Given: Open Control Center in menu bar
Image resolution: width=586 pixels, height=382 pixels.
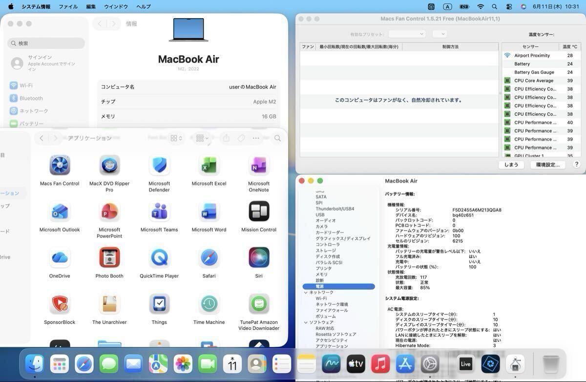Looking at the screenshot, I should (x=509, y=6).
